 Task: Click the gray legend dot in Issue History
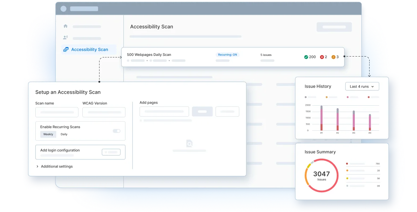point(306,97)
